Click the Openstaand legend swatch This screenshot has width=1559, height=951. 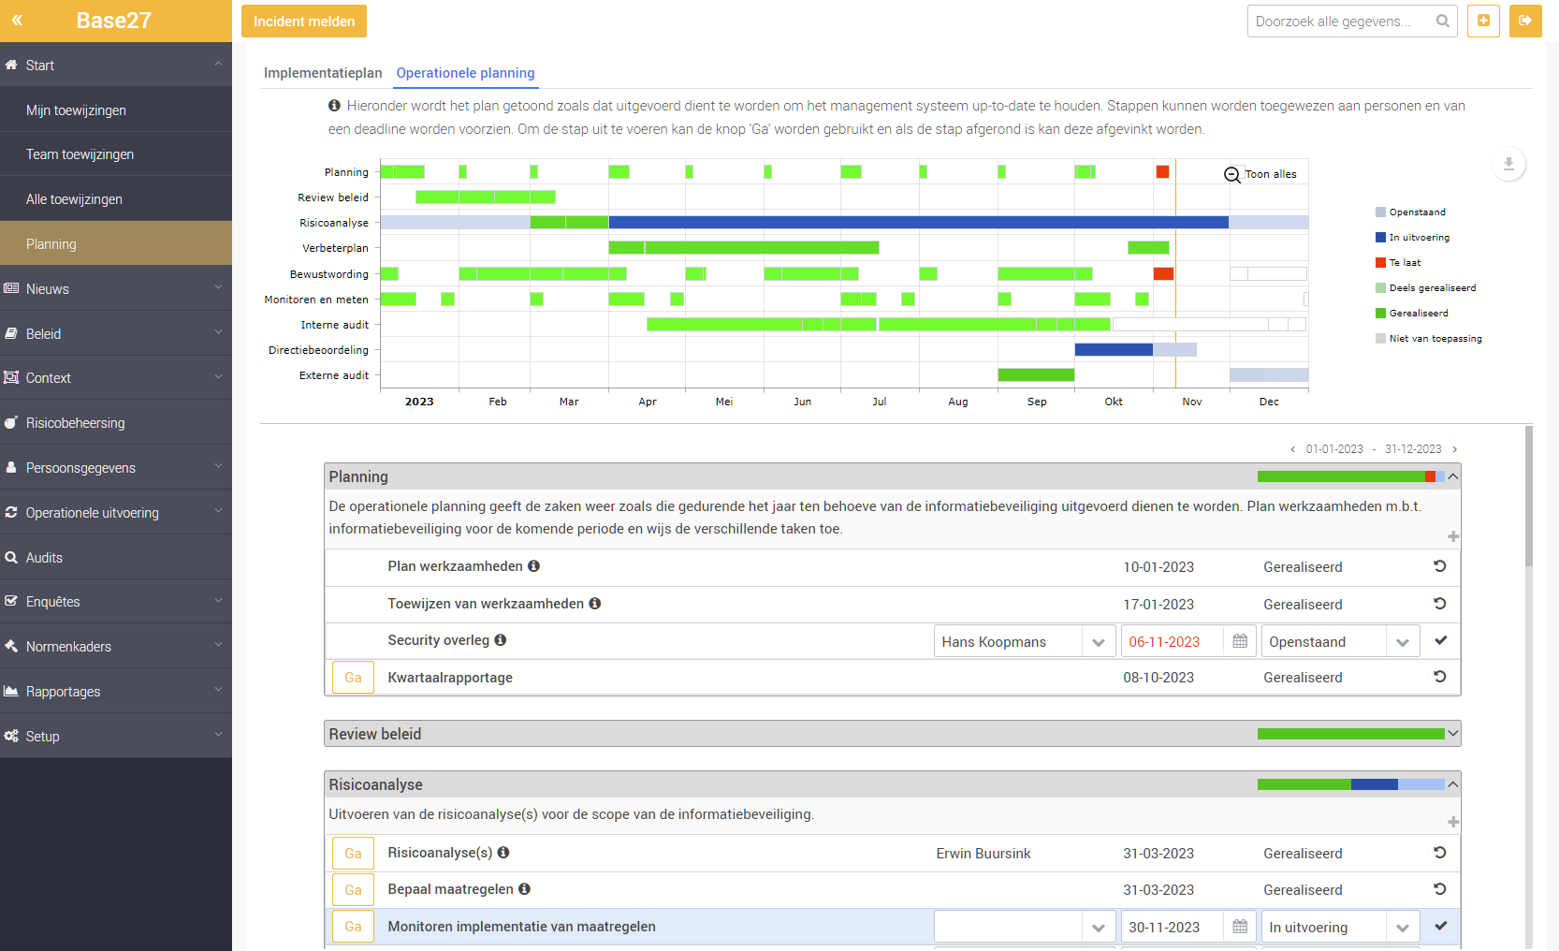[1380, 212]
